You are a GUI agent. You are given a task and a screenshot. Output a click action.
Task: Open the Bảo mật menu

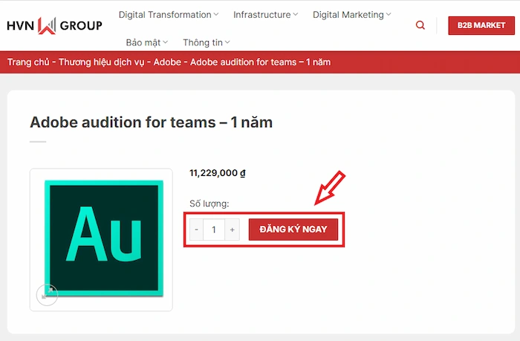147,43
